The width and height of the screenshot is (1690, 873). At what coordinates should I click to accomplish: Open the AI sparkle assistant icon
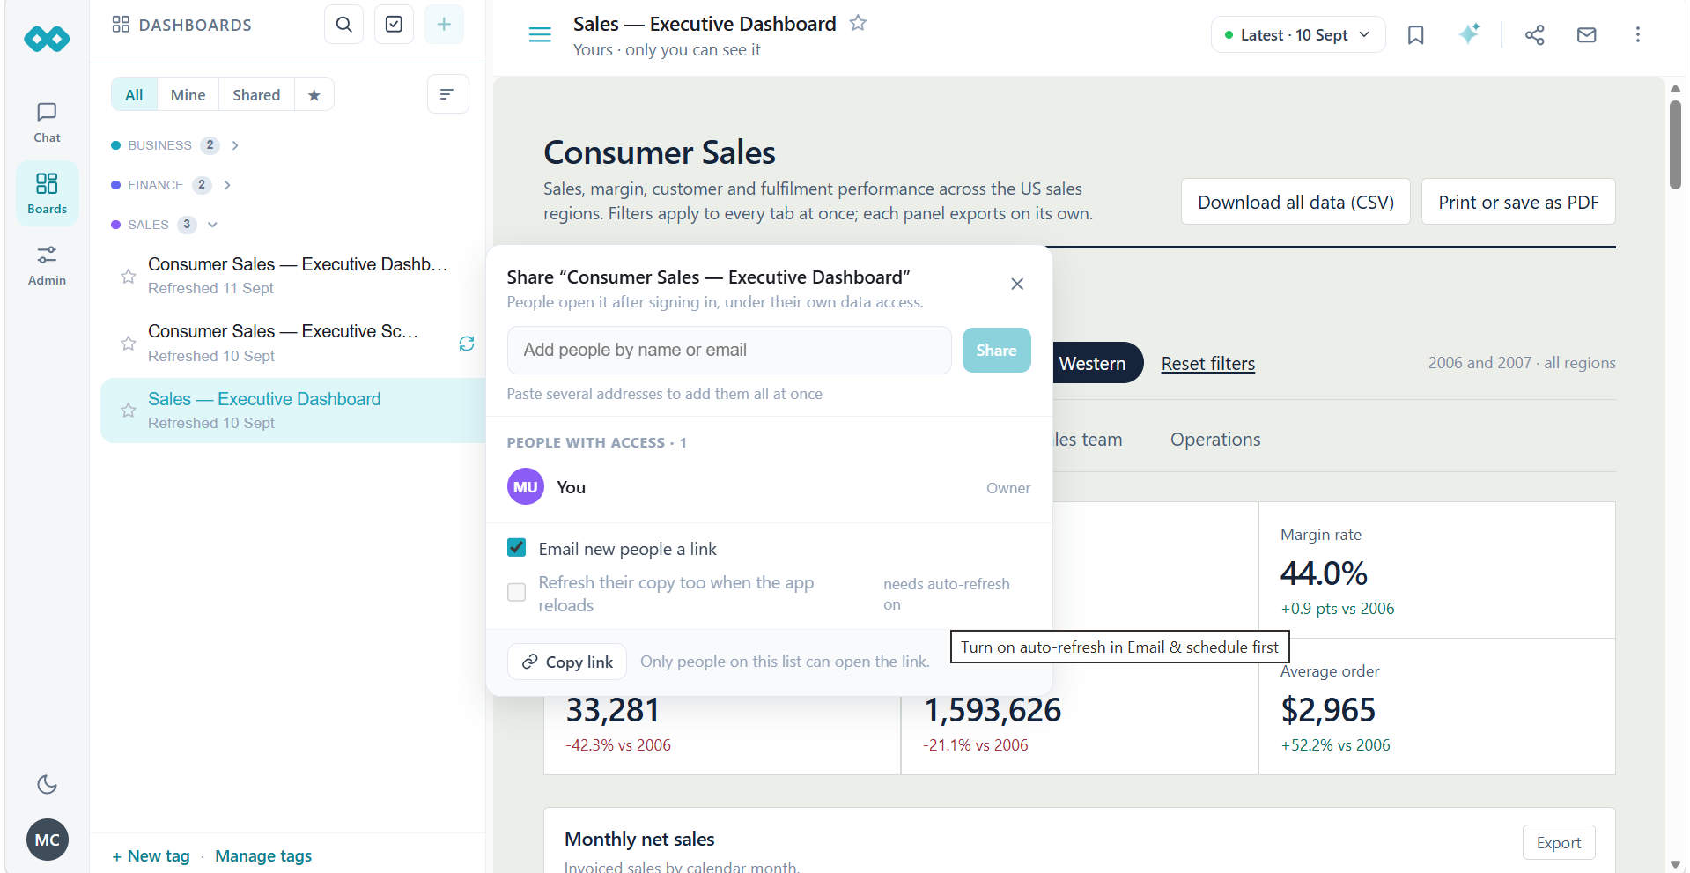tap(1469, 34)
